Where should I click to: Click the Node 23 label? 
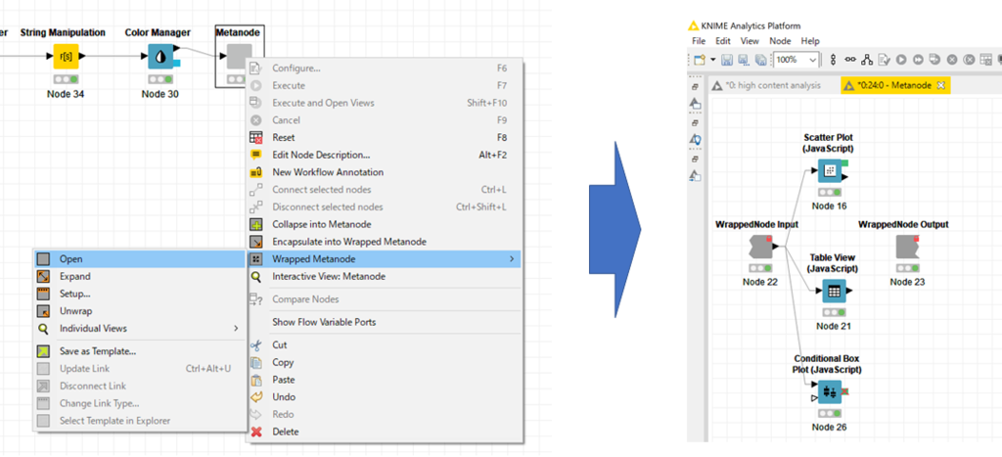pos(907,282)
